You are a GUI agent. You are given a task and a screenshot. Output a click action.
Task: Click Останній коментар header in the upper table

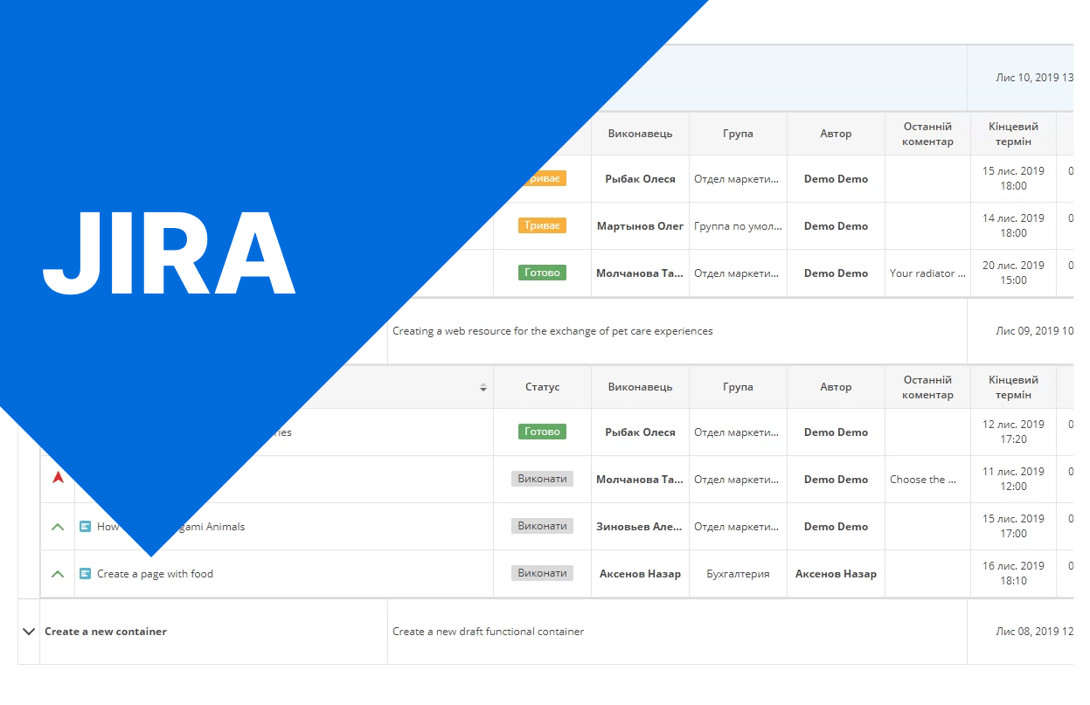pos(927,134)
